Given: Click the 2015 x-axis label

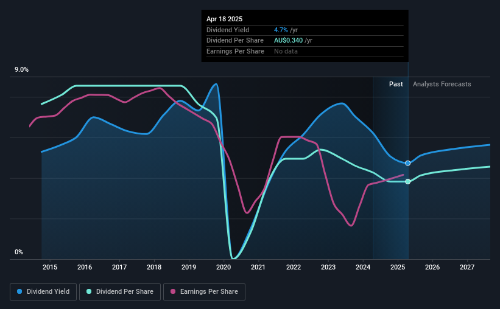Looking at the screenshot, I should point(50,267).
